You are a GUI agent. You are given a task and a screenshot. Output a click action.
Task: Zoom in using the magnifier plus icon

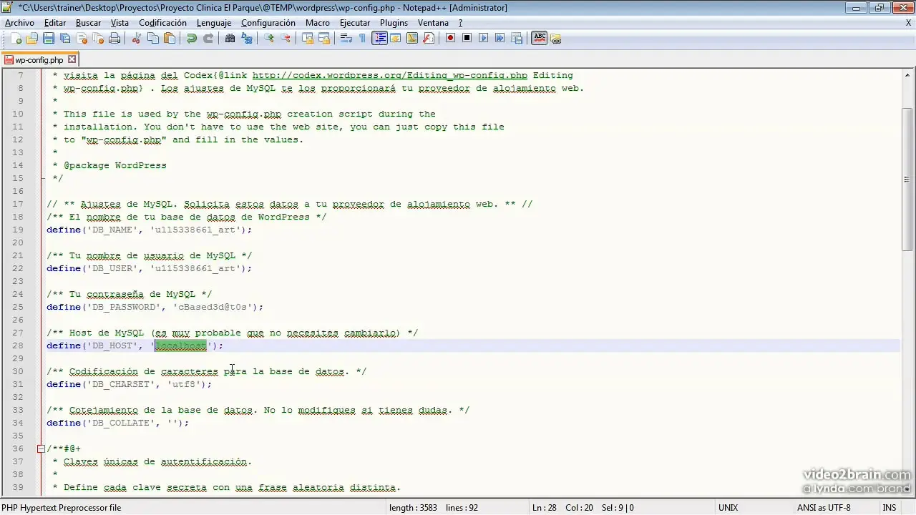point(268,38)
